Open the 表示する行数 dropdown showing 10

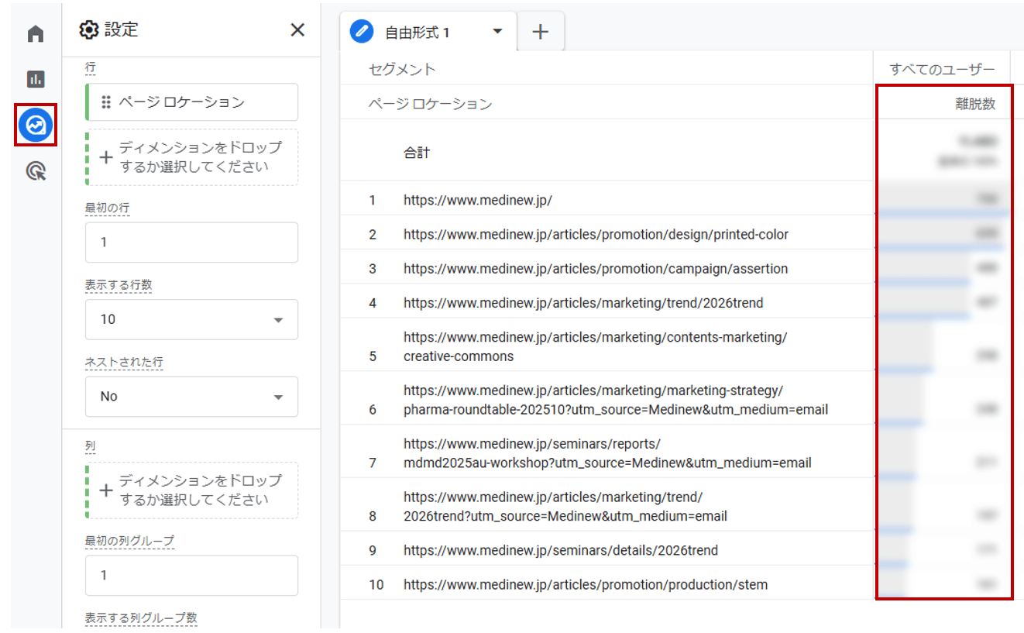coord(191,319)
